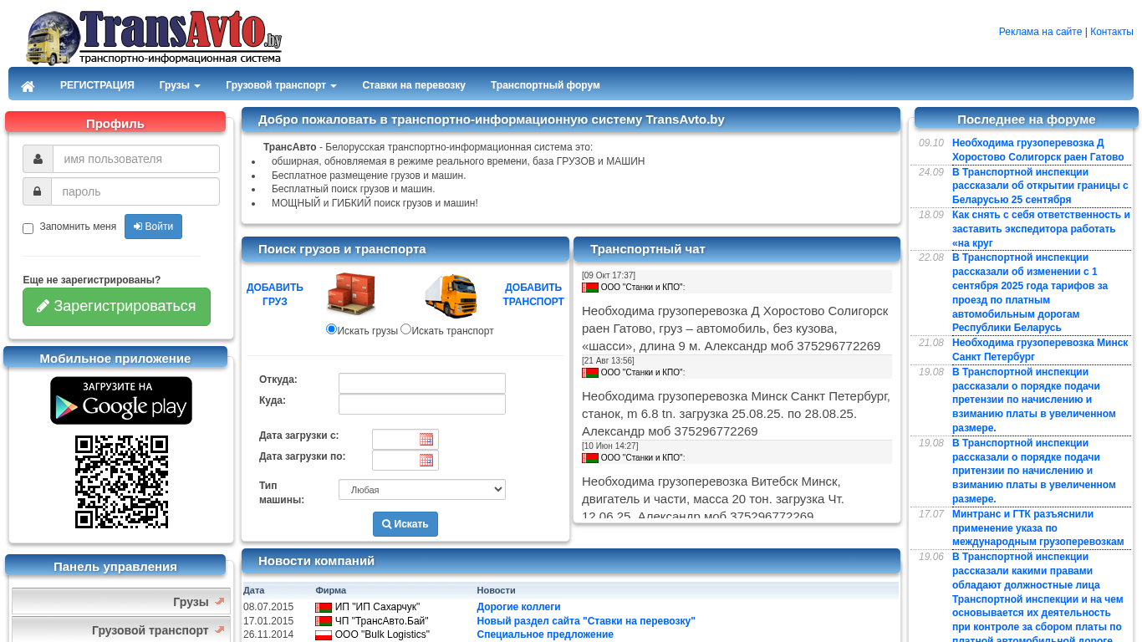Open forum post Минтранс и ГТК разъяснили
Screen dimensions: 1142x642
pyautogui.click(x=1038, y=527)
